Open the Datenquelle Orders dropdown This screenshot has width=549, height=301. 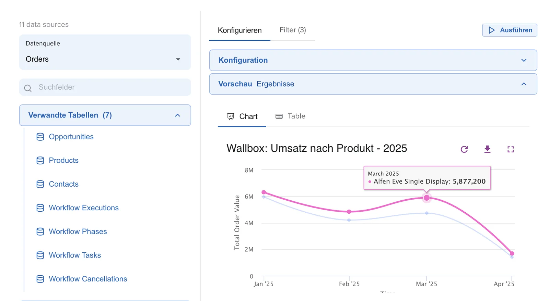pos(105,52)
